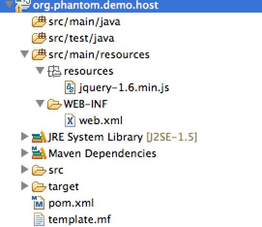Viewport: 262px width, 227px height.
Task: Click the pom.xml Maven file icon
Action: [39, 203]
